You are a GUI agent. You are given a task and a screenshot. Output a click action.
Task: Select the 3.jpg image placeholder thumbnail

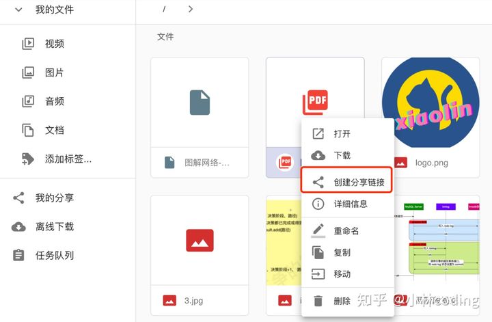[200, 240]
